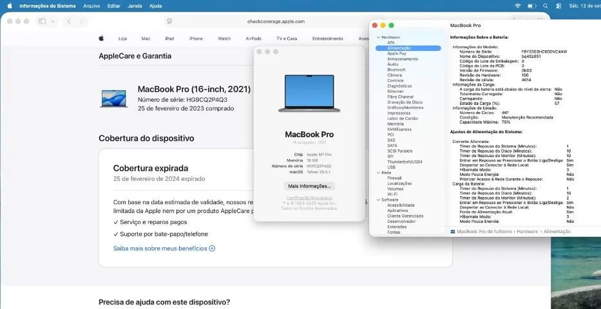Select Armazenamento in the sidebar

403,59
